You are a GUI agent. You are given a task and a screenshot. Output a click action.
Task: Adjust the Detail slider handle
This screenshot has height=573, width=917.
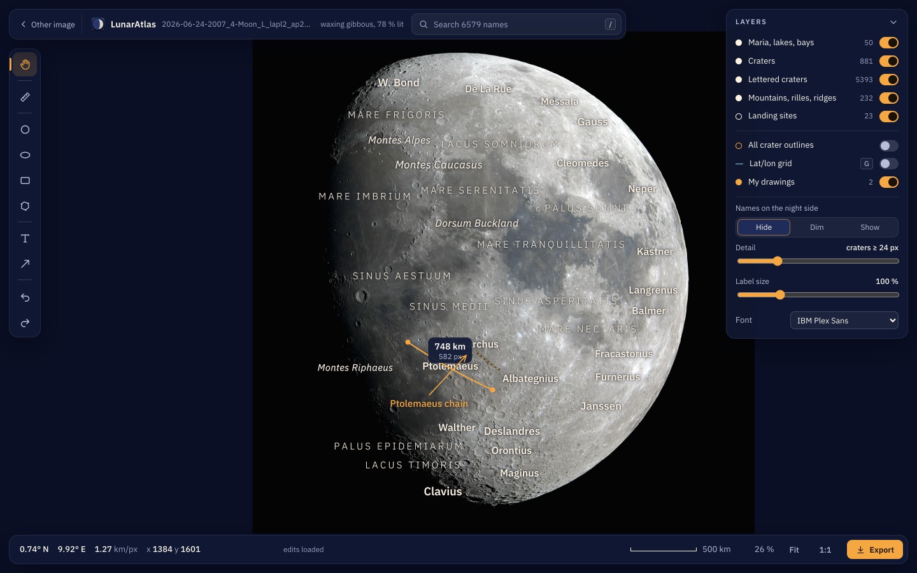(777, 261)
